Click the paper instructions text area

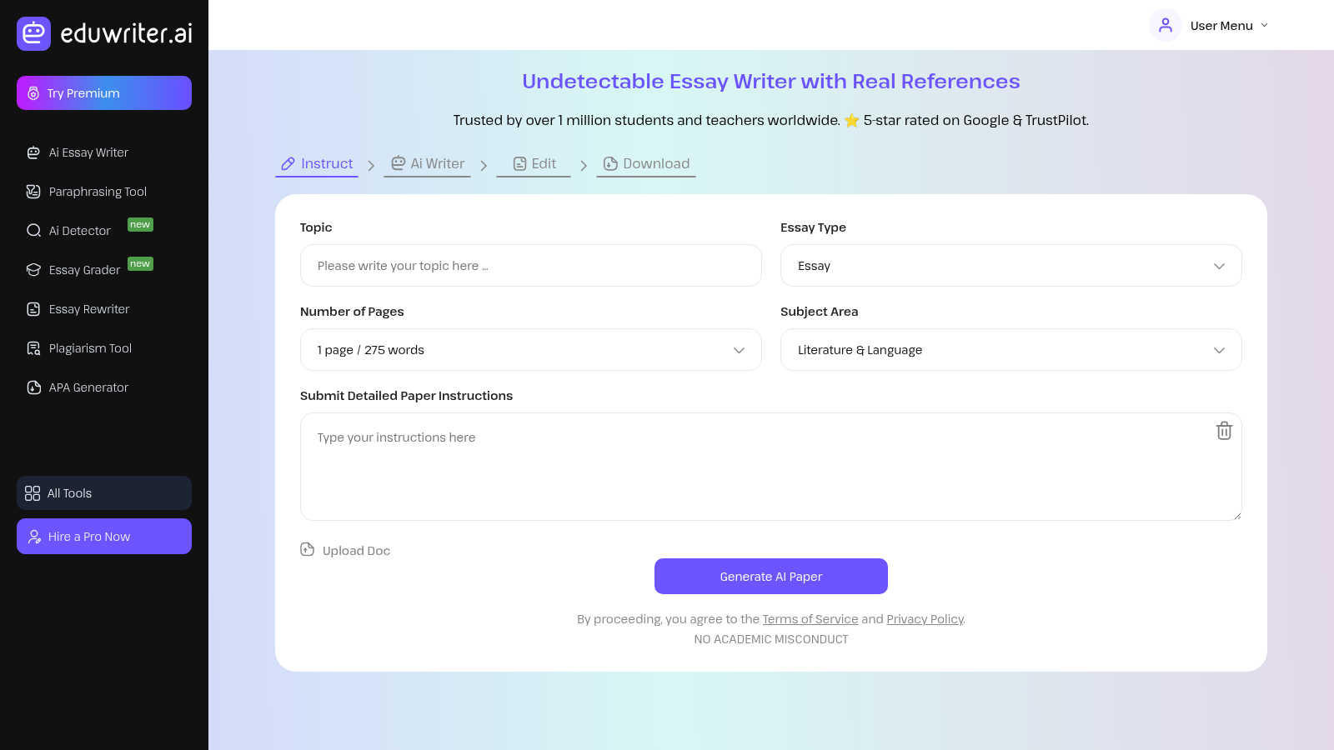point(771,467)
